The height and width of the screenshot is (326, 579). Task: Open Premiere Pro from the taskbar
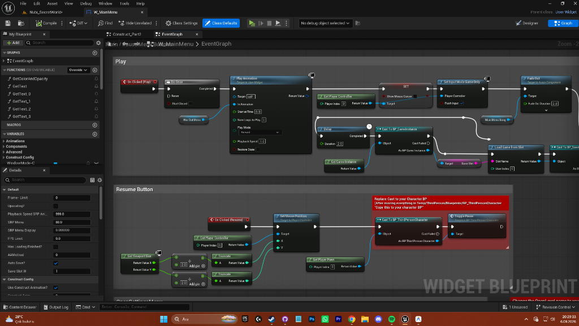point(338,319)
